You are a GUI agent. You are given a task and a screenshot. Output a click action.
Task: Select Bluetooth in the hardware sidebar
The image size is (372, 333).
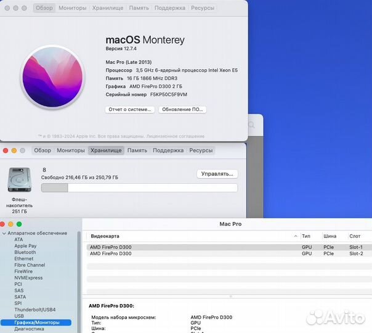[25, 252]
